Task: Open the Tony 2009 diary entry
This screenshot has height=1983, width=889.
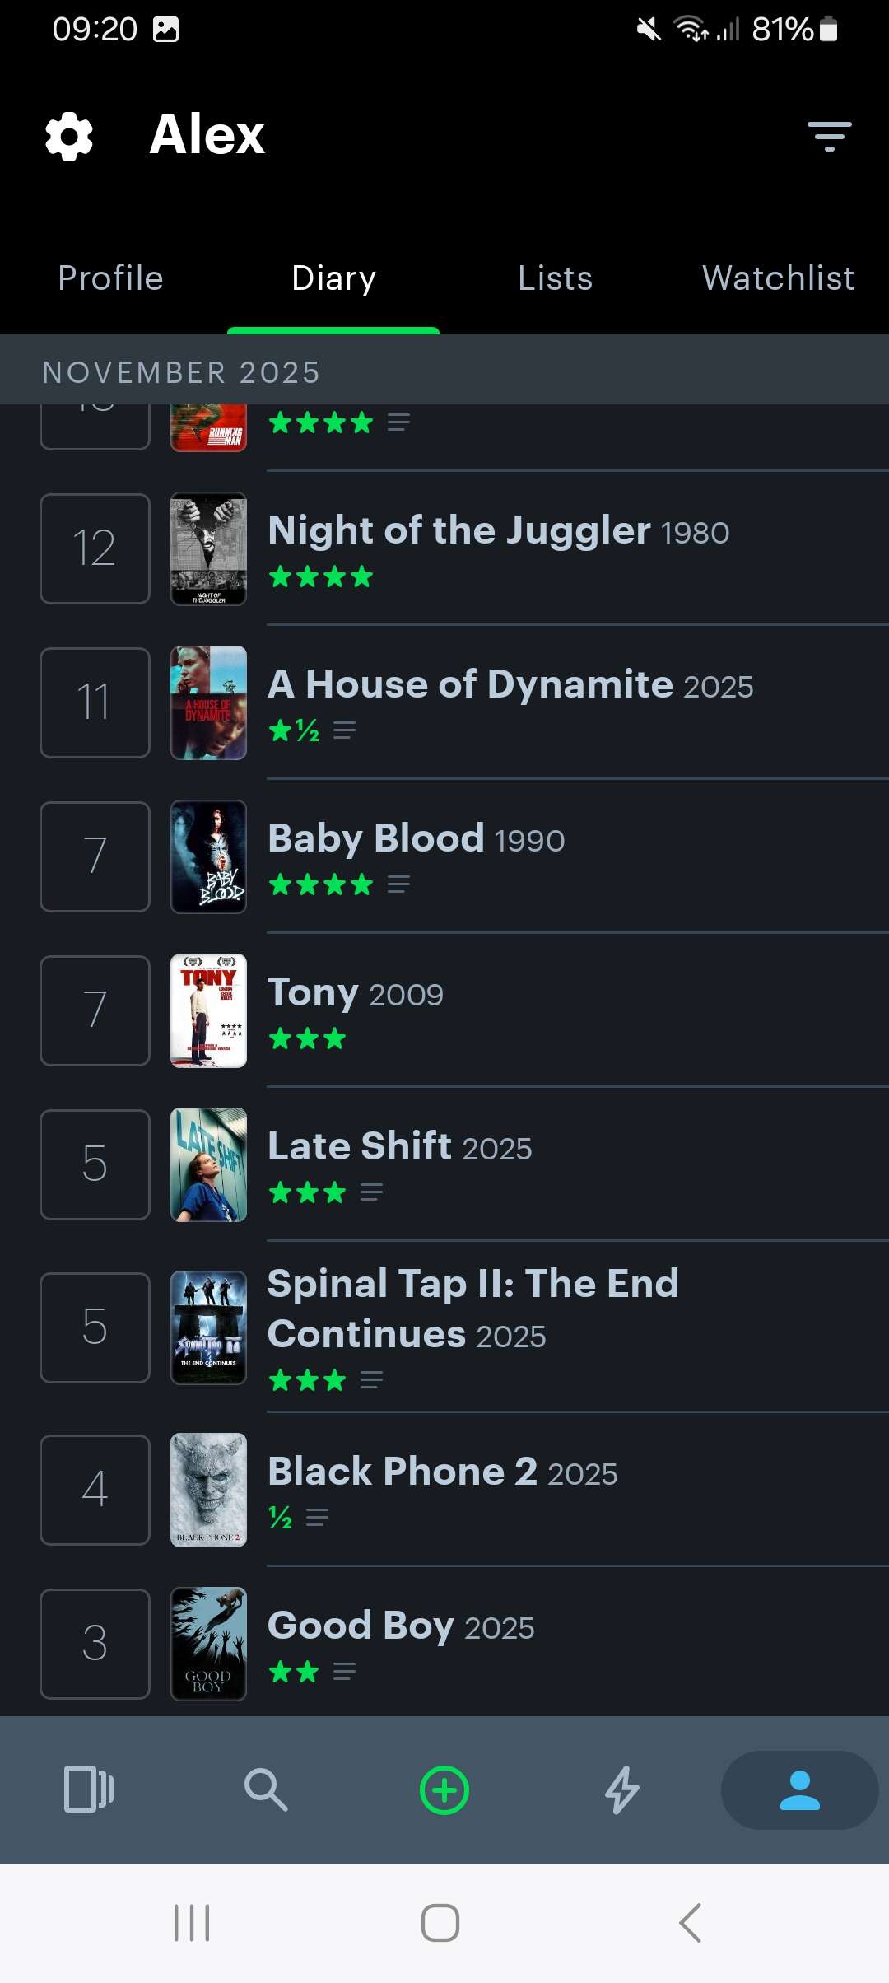Action: point(356,993)
